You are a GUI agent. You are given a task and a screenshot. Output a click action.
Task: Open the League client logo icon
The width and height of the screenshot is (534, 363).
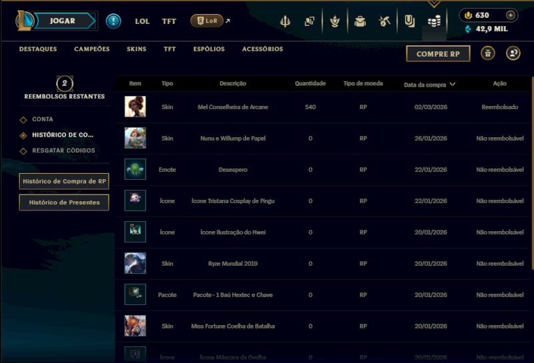24,21
